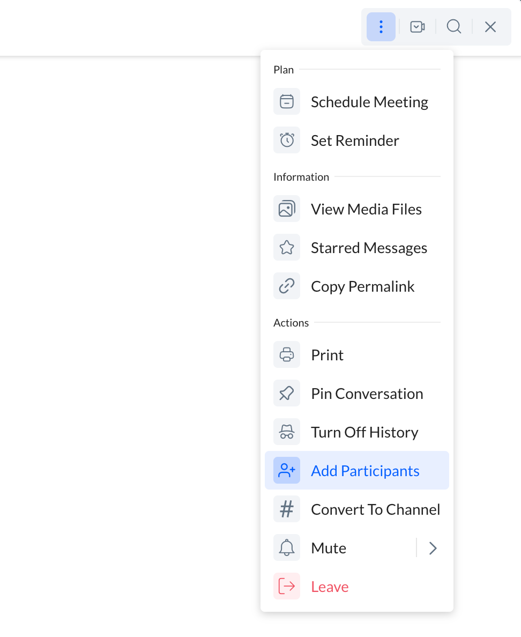Click the Mute label text
Image resolution: width=521 pixels, height=637 pixels.
(329, 548)
